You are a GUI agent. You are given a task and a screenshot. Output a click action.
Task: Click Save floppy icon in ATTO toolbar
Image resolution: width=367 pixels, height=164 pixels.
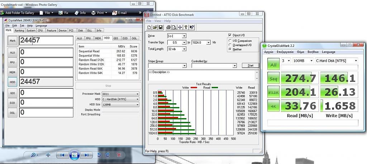pos(161,28)
